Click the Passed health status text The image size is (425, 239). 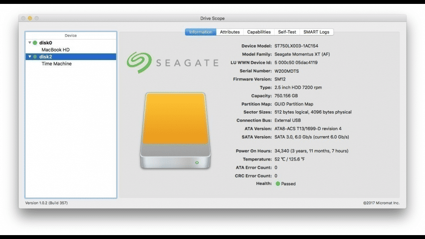click(288, 184)
